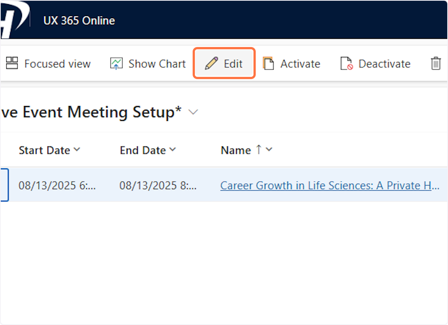
Task: Click the Deactivate document icon
Action: pyautogui.click(x=346, y=64)
